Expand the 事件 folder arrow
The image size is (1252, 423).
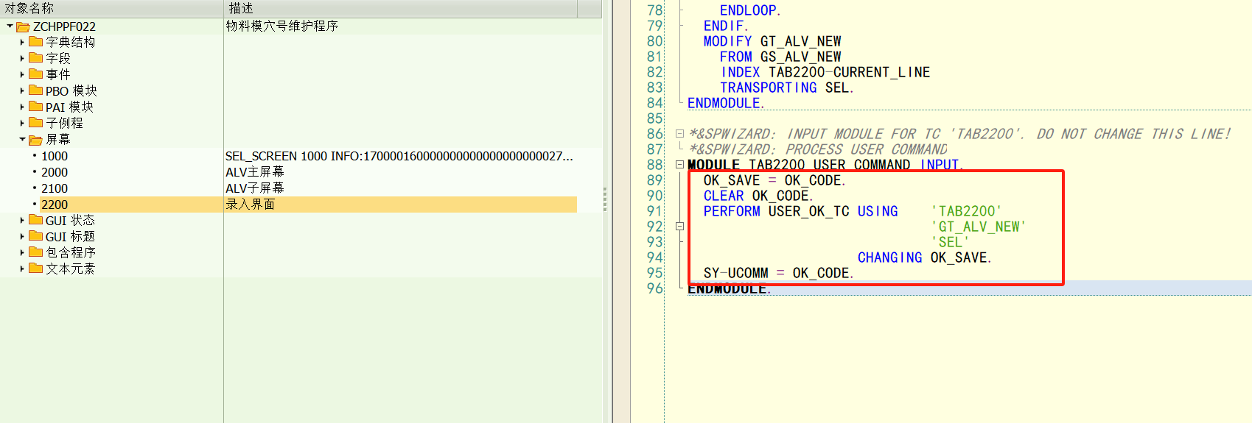click(22, 74)
